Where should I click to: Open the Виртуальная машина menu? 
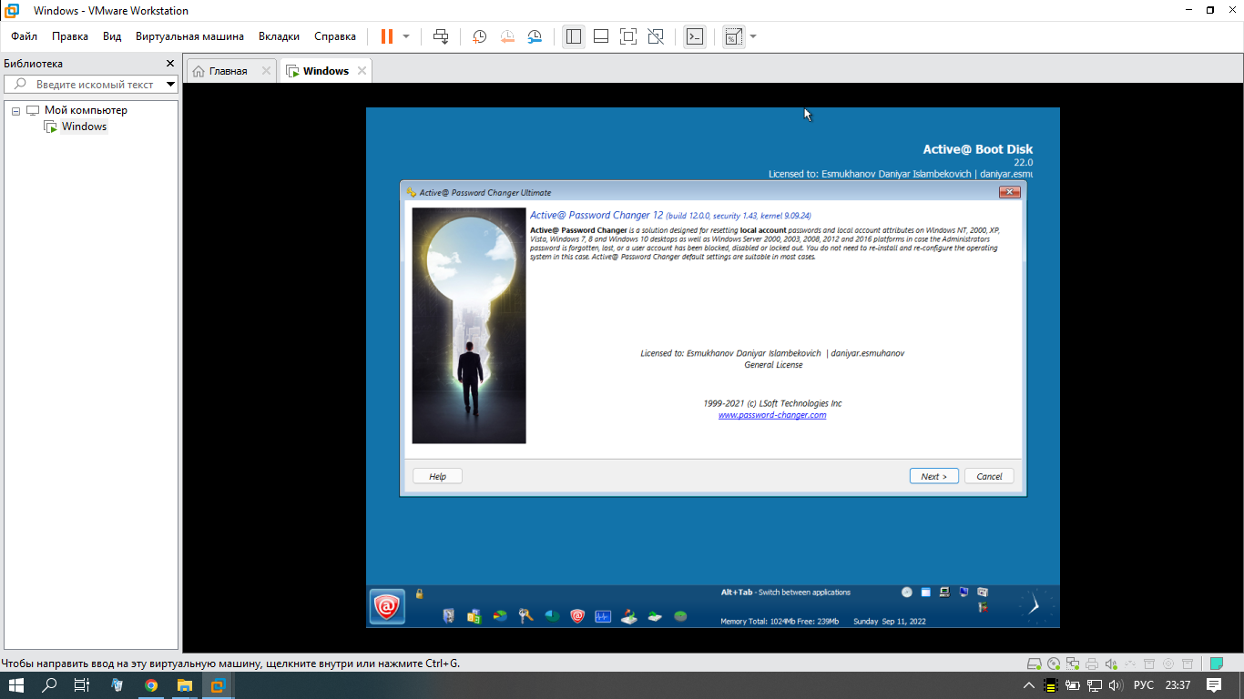pos(189,36)
